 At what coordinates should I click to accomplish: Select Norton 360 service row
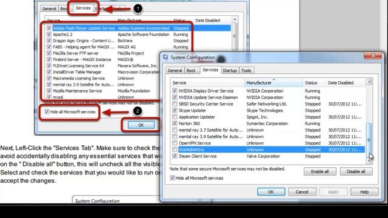(x=268, y=124)
